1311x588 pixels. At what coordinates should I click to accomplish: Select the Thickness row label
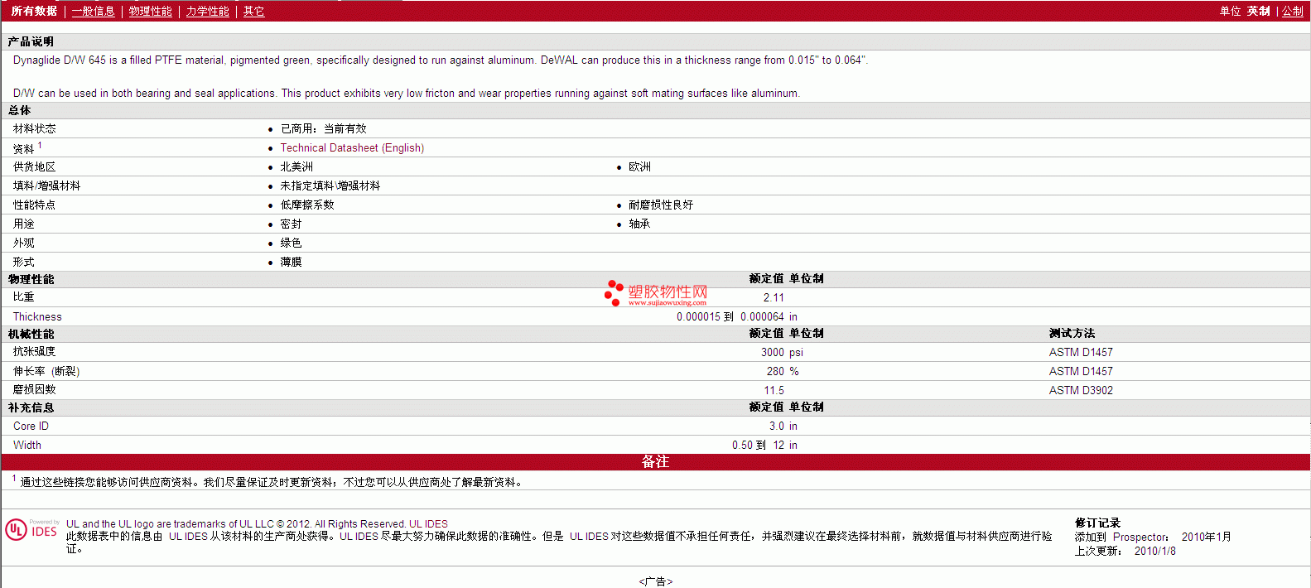coord(37,316)
